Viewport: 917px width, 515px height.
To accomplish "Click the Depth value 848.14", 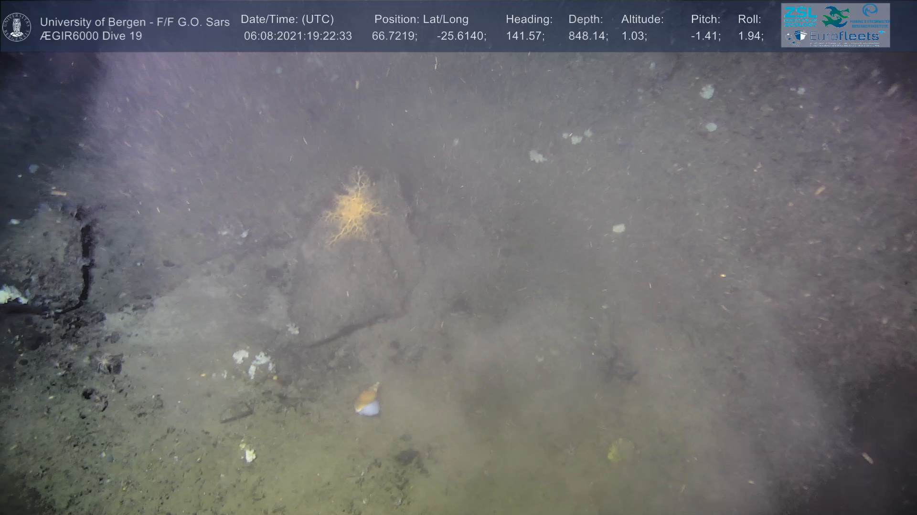I will click(588, 36).
